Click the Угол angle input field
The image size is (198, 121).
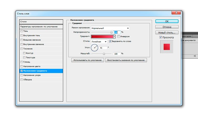click(102, 48)
